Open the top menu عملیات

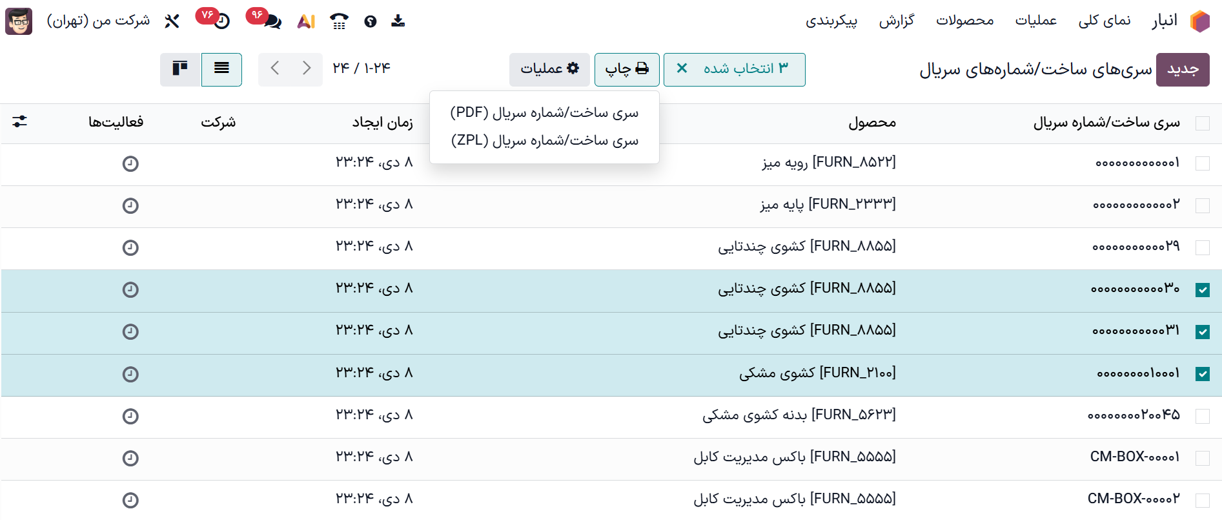(x=1035, y=21)
